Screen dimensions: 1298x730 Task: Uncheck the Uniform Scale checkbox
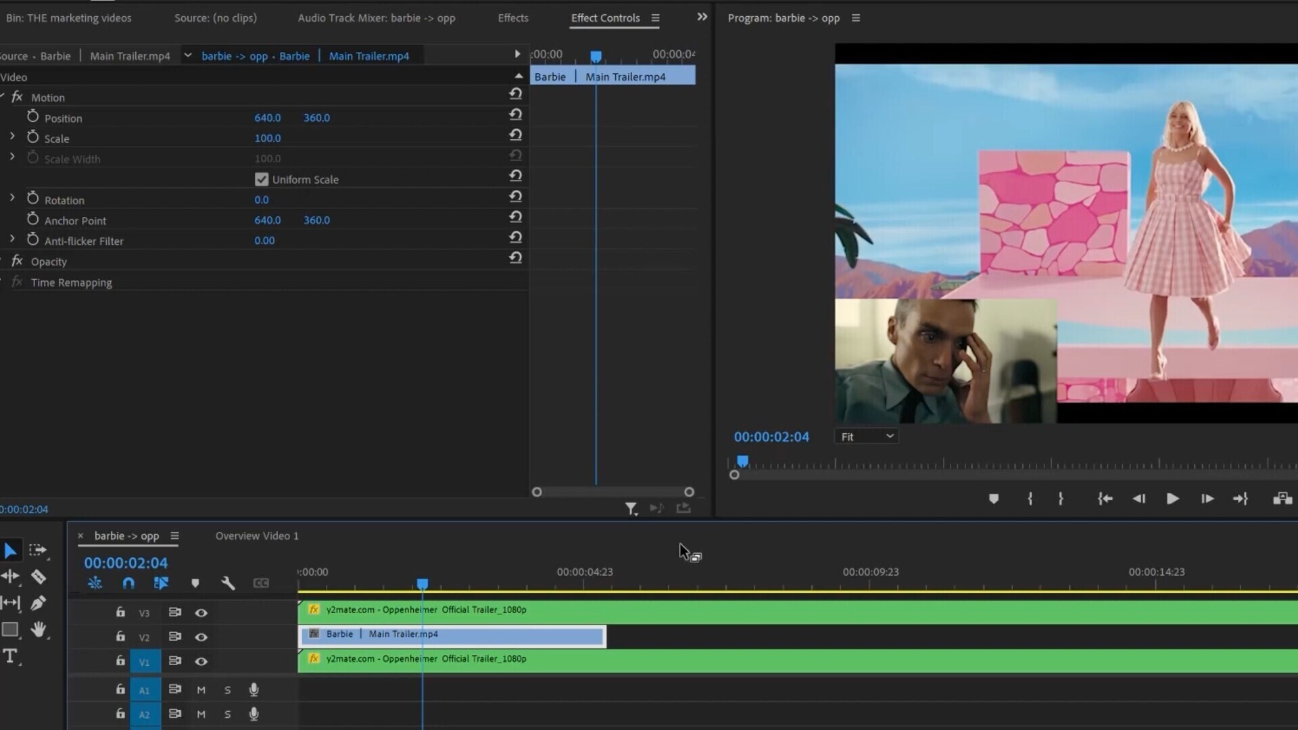[x=262, y=179]
